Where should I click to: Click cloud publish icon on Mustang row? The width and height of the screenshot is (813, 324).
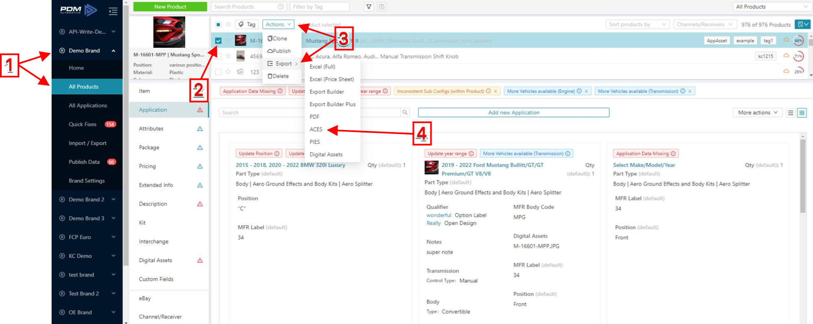[786, 40]
